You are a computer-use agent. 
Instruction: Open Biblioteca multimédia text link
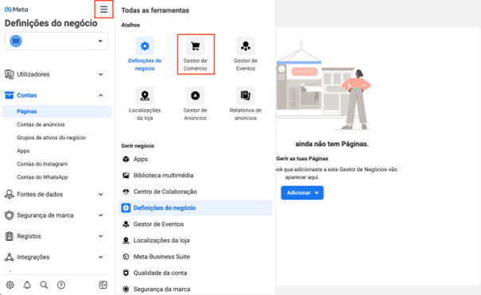(164, 176)
